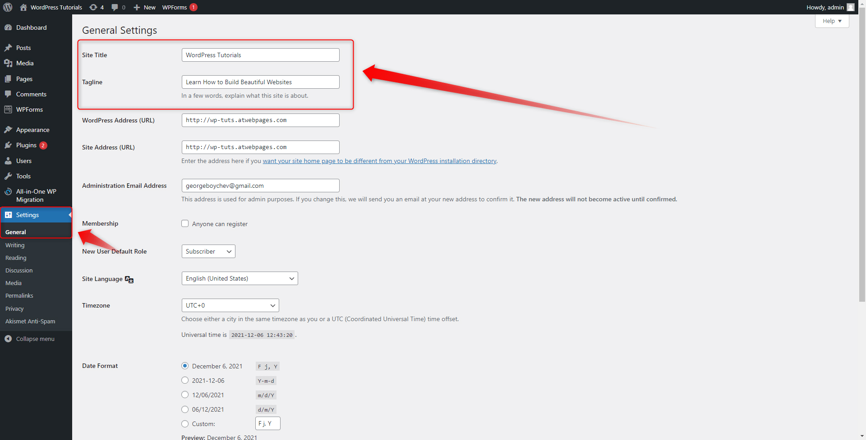Open Privacy settings submenu
The height and width of the screenshot is (440, 866).
click(x=14, y=308)
